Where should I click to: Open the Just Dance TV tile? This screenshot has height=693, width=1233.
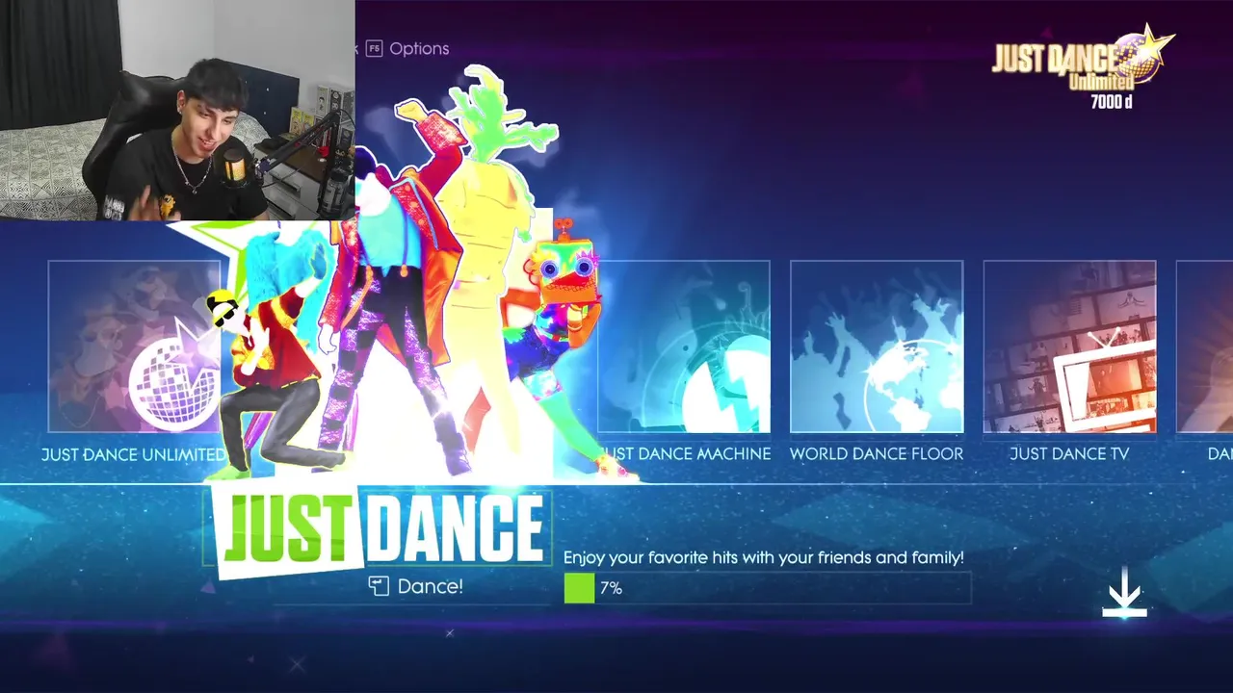point(1069,346)
